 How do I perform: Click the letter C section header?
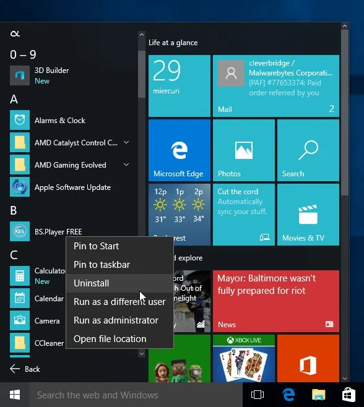point(14,255)
